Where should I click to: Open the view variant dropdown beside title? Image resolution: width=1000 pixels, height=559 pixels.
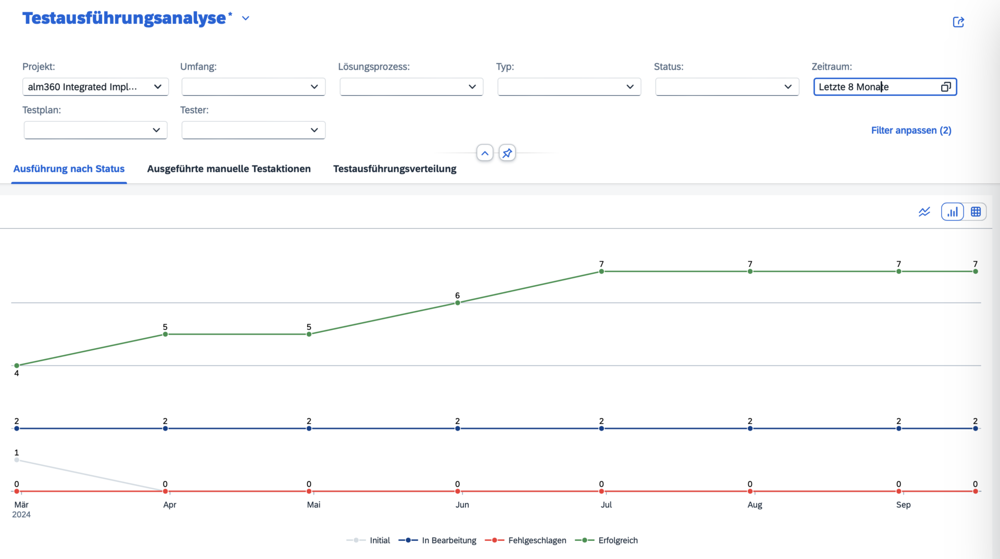[x=246, y=18]
